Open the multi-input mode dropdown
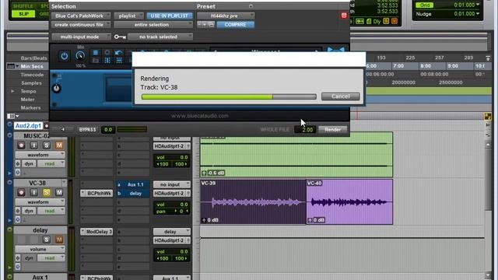Image resolution: width=498 pixels, height=280 pixels. (x=81, y=37)
